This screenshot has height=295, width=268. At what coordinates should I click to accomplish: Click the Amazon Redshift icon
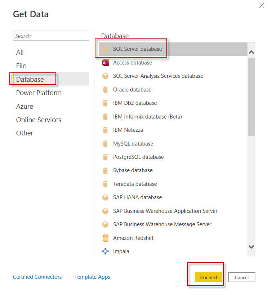(x=106, y=238)
